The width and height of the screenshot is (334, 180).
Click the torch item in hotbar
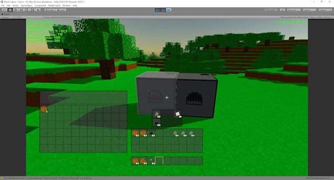point(151,161)
